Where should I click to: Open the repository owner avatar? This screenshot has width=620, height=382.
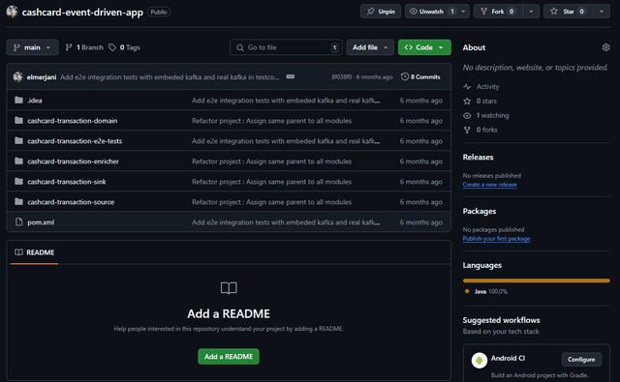(13, 12)
